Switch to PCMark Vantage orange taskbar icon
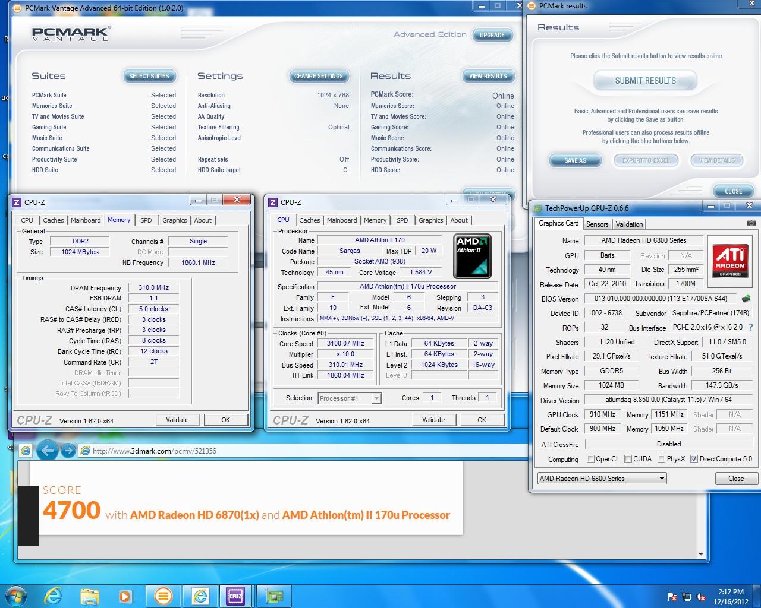The width and height of the screenshot is (761, 608). click(163, 596)
